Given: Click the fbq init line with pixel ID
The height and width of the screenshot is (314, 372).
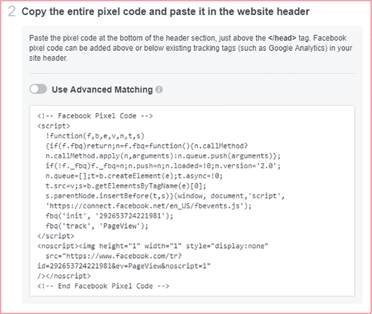Looking at the screenshot, I should [x=109, y=216].
